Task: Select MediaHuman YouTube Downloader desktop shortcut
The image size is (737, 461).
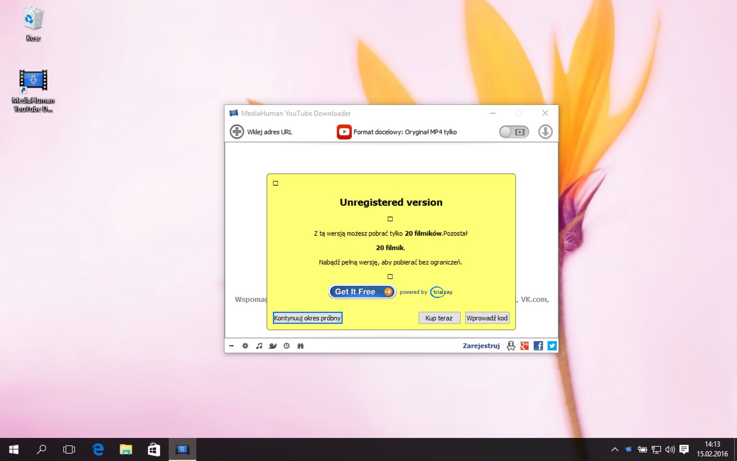Action: click(33, 91)
